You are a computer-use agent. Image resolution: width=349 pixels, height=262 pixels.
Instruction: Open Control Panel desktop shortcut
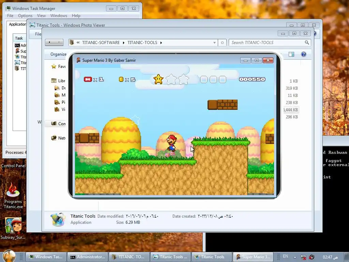pyautogui.click(x=13, y=165)
